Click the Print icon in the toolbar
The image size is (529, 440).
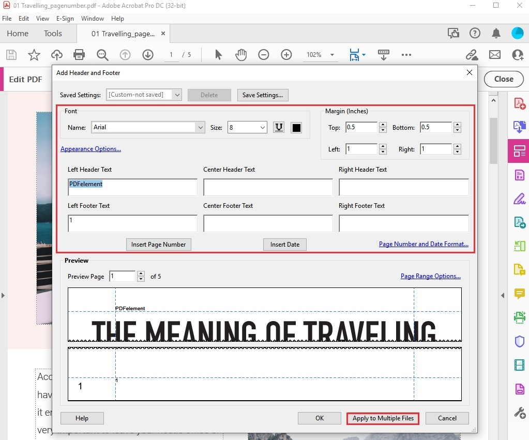point(79,54)
